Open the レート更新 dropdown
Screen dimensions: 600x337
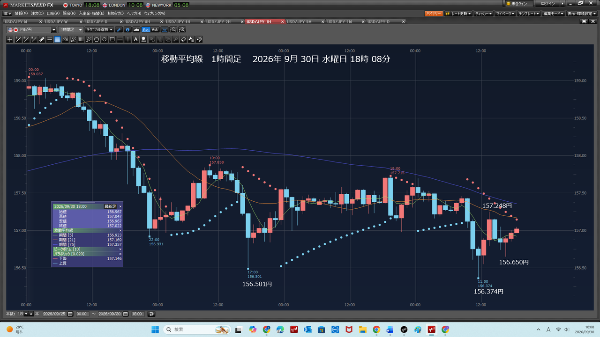pos(458,14)
